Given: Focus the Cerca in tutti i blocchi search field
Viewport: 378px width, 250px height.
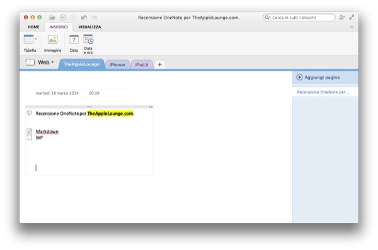Looking at the screenshot, I should pos(299,18).
